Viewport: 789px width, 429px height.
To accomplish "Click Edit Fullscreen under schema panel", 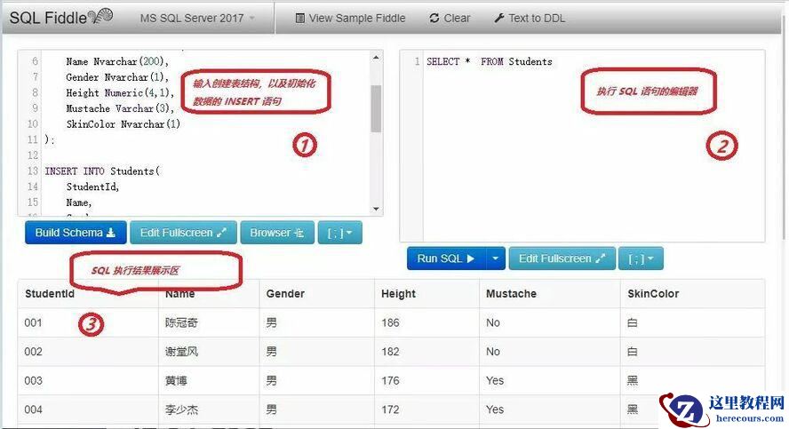I will point(183,233).
